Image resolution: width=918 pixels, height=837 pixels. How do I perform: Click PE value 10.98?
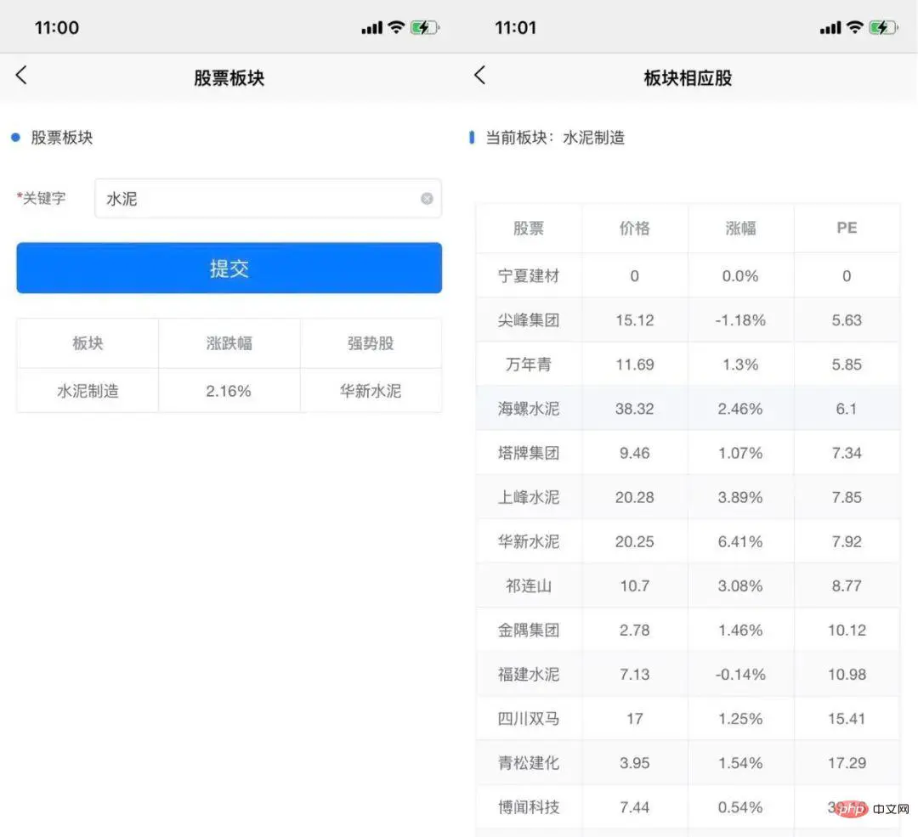pyautogui.click(x=847, y=675)
